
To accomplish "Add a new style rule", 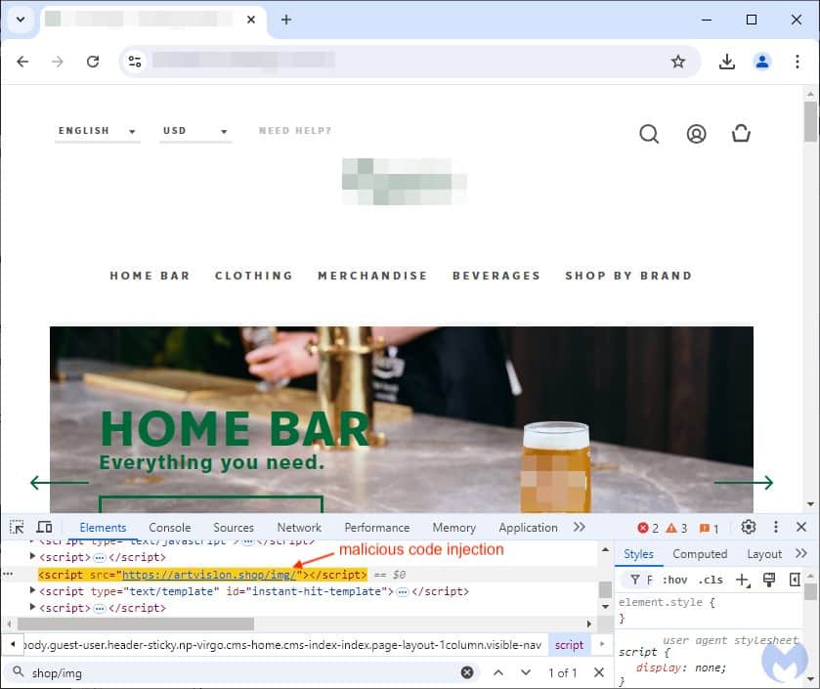I will [x=743, y=580].
